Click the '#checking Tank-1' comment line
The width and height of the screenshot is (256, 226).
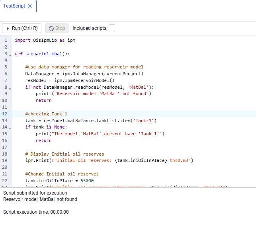(46, 114)
